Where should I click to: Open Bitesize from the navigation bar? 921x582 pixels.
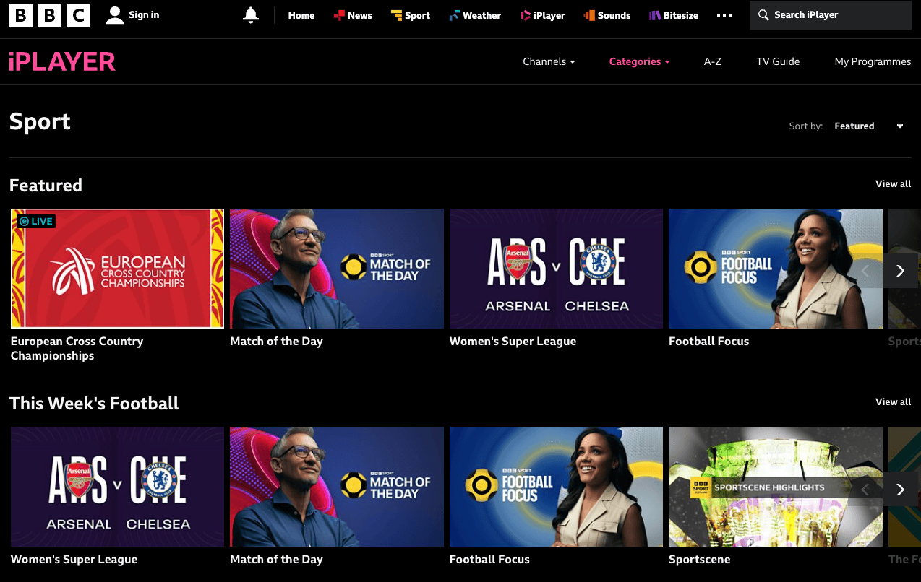coord(672,14)
